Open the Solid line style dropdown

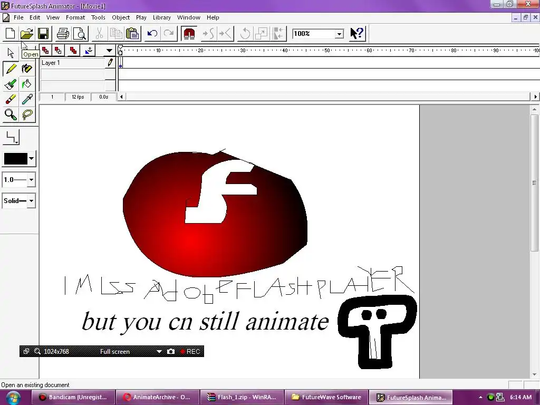click(31, 201)
